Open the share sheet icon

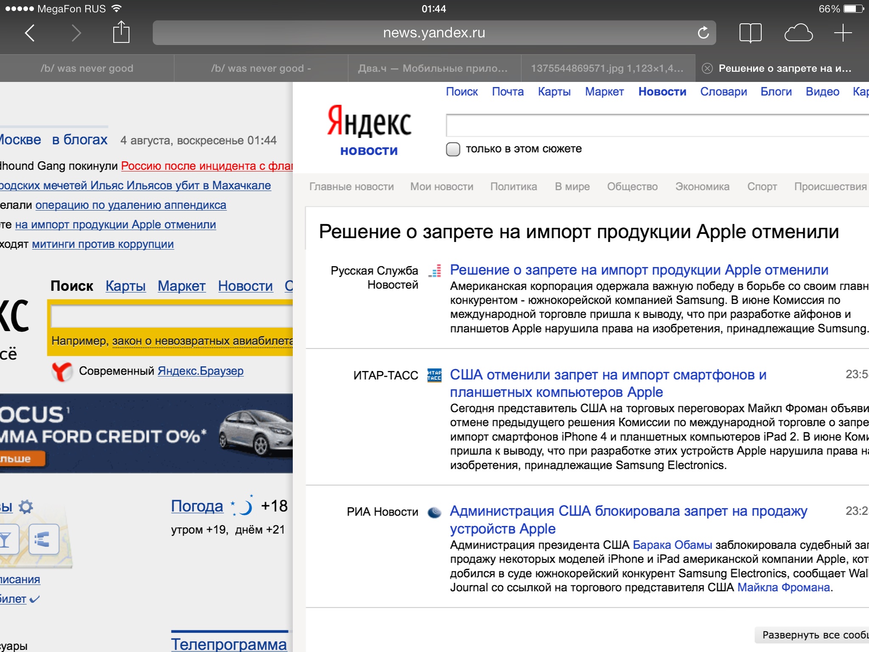121,32
